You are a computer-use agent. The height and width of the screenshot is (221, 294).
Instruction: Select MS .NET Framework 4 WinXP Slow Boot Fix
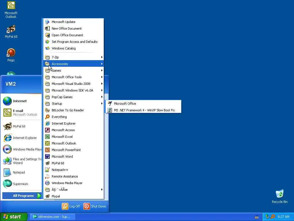point(144,110)
